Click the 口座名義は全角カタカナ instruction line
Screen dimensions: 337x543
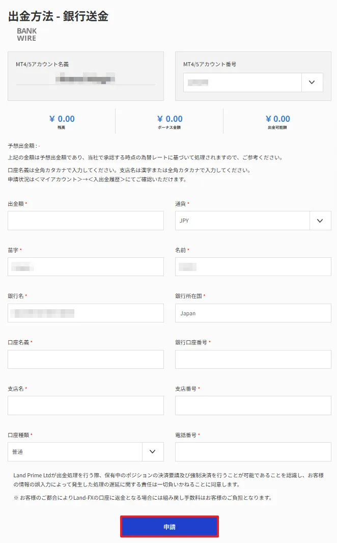[x=129, y=170]
